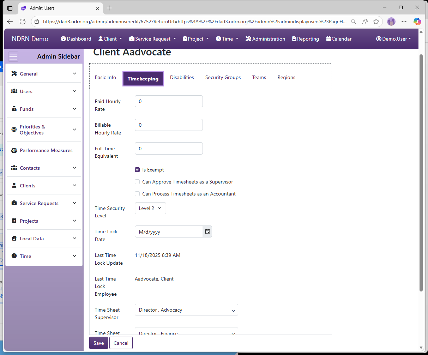The width and height of the screenshot is (428, 355).
Task: Switch to the Regions tab
Action: pos(286,77)
